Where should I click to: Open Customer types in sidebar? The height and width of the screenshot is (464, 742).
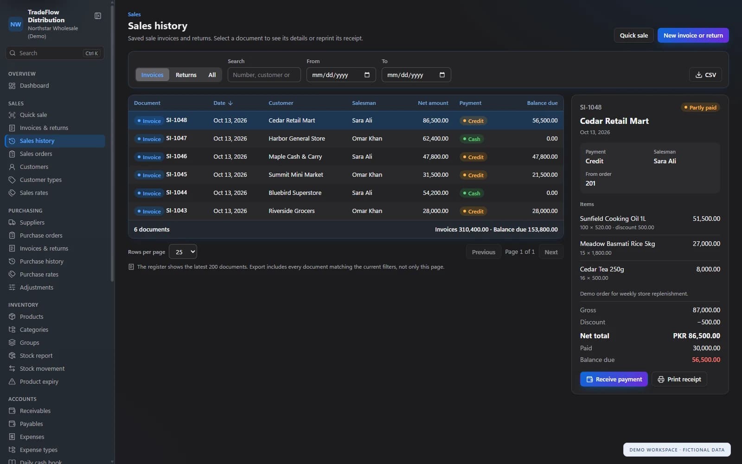(x=55, y=180)
